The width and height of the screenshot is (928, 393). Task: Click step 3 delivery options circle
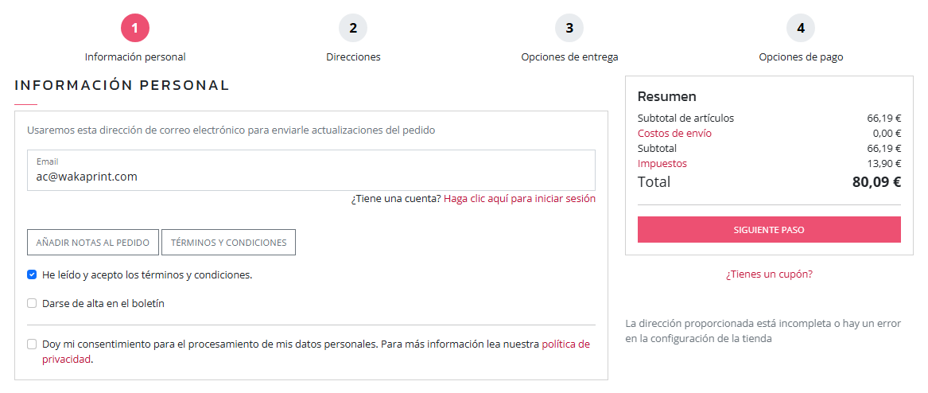[x=569, y=29]
